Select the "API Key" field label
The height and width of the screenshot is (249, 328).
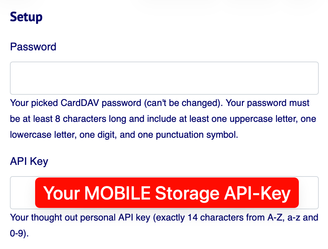(x=29, y=161)
